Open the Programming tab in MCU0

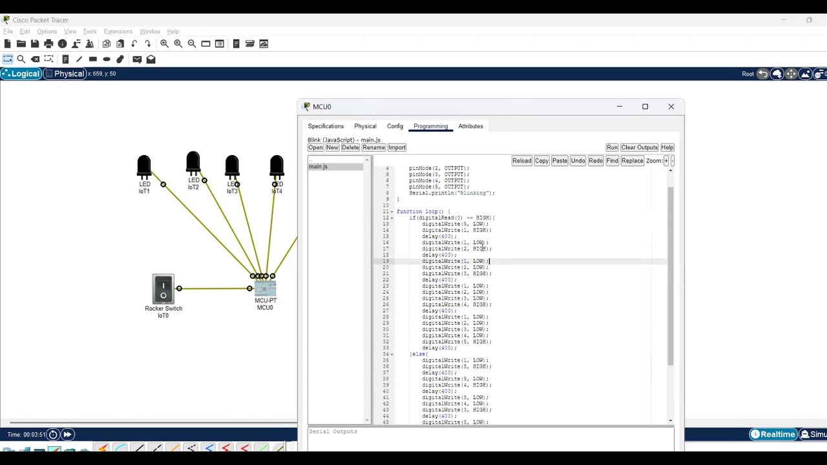tap(430, 126)
